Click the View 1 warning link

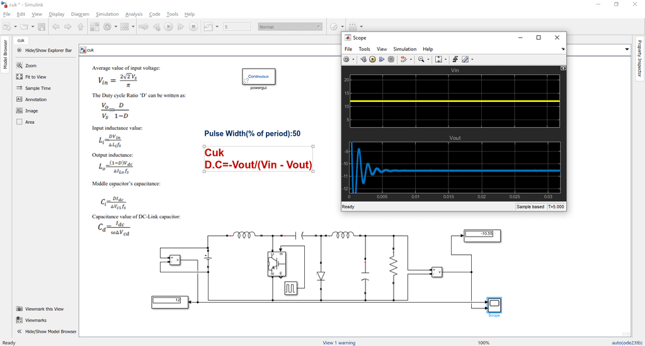339,343
